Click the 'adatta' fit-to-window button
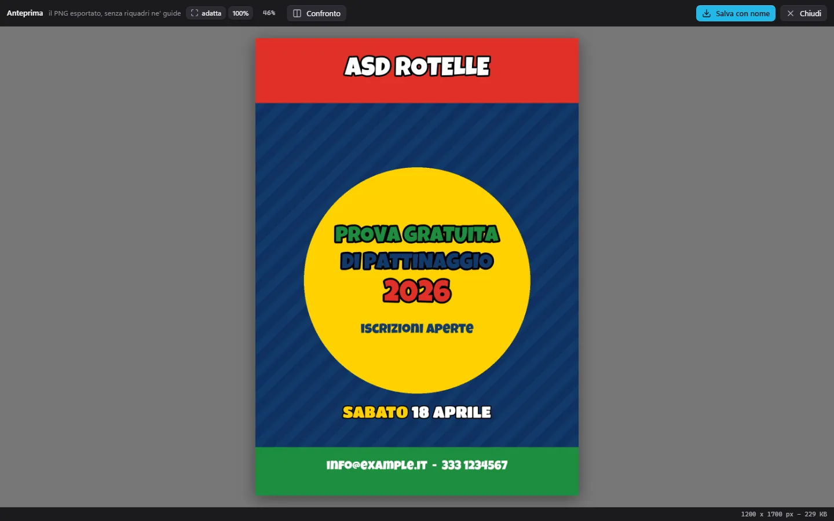This screenshot has height=521, width=834. [x=206, y=13]
